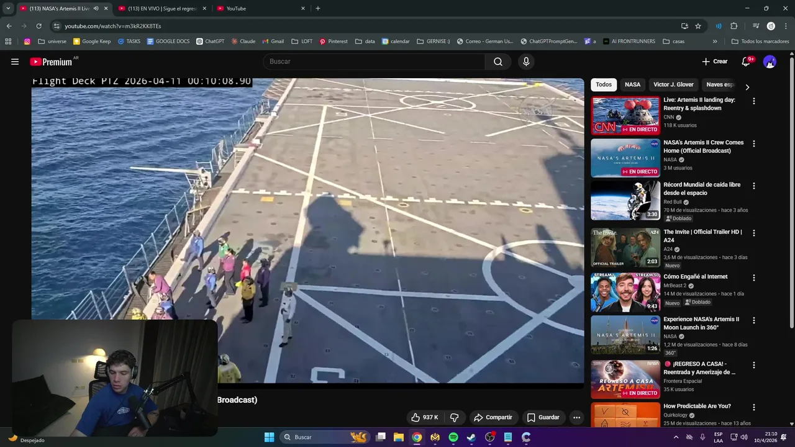Open options for The Invite trailer

coord(754,233)
